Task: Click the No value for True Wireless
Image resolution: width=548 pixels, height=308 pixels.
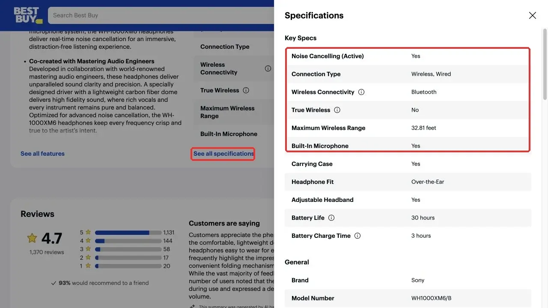Action: (415, 110)
